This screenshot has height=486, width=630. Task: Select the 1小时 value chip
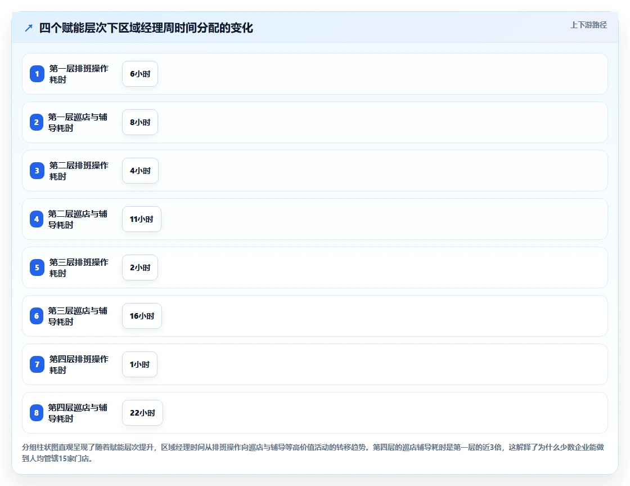coord(139,364)
